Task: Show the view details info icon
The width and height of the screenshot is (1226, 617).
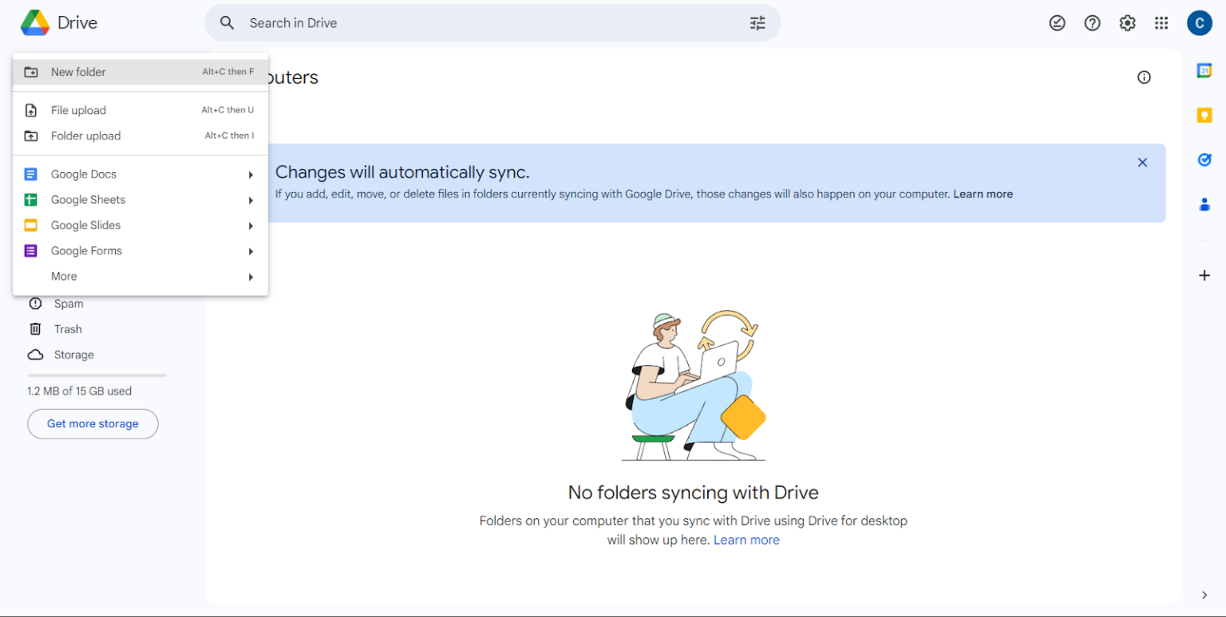Action: (x=1144, y=77)
